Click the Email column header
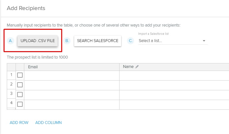The height and width of the screenshot is (134, 229). [x=72, y=67]
